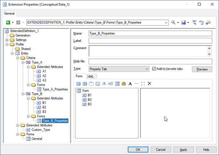
Task: Toggle the 'Add to favorite tabs' checkbox
Action: coord(155,69)
